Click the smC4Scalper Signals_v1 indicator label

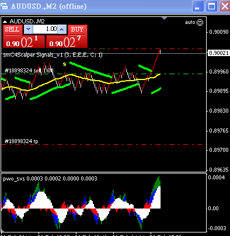(53, 55)
